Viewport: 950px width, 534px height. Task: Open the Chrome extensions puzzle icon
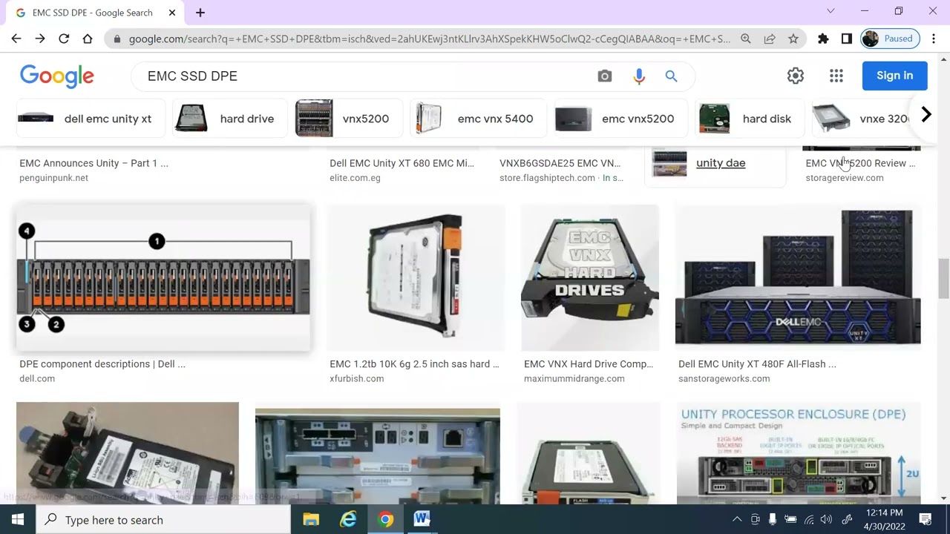(823, 39)
